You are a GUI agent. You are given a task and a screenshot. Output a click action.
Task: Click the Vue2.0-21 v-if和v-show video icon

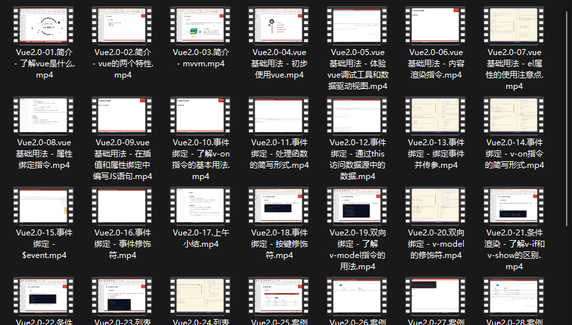coord(514,205)
